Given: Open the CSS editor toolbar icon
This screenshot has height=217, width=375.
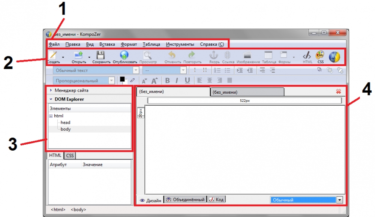Looking at the screenshot, I should click(320, 55).
